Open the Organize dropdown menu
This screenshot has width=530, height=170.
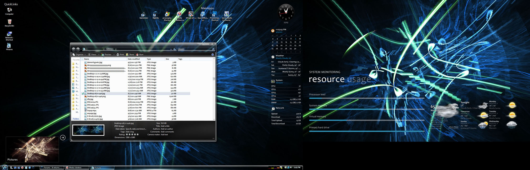point(79,55)
